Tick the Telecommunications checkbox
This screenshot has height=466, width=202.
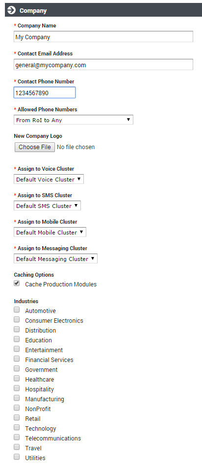(x=17, y=437)
